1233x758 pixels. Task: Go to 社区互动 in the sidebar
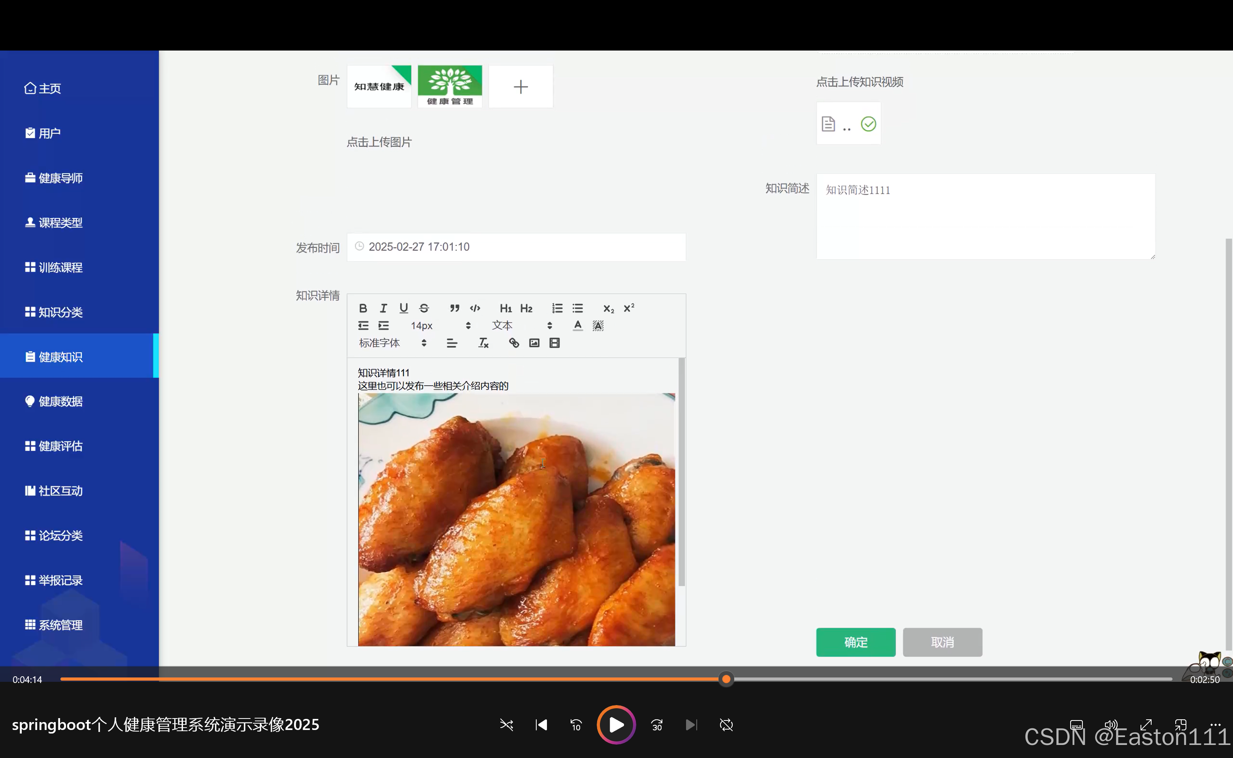(60, 491)
